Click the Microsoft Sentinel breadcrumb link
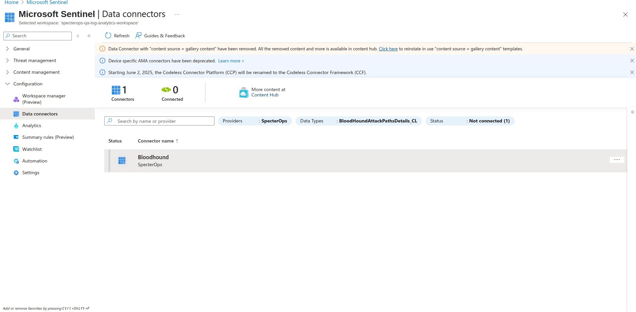The image size is (636, 312). click(47, 2)
